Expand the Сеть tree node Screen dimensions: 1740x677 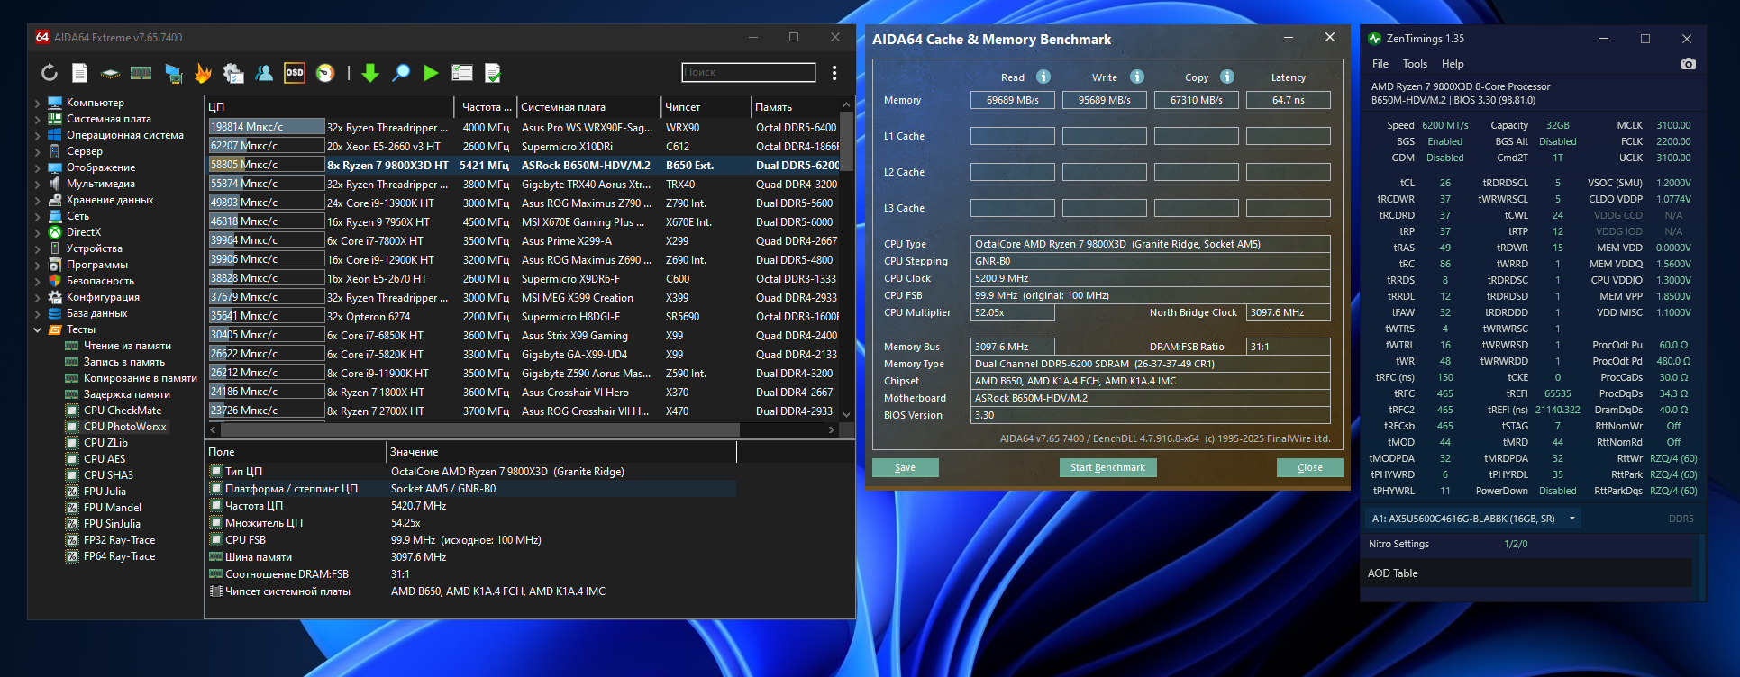click(x=37, y=216)
